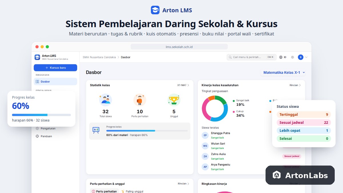Open Rincian in Kinerja kelas keseluruhan card
Viewport: 343px width, 193px height.
(x=295, y=85)
